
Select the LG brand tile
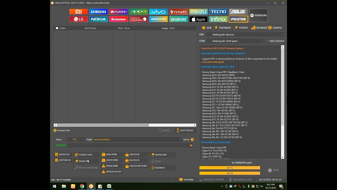78,19
